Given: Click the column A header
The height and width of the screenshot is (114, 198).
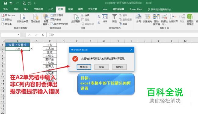Looking at the screenshot, I should click(x=17, y=41).
